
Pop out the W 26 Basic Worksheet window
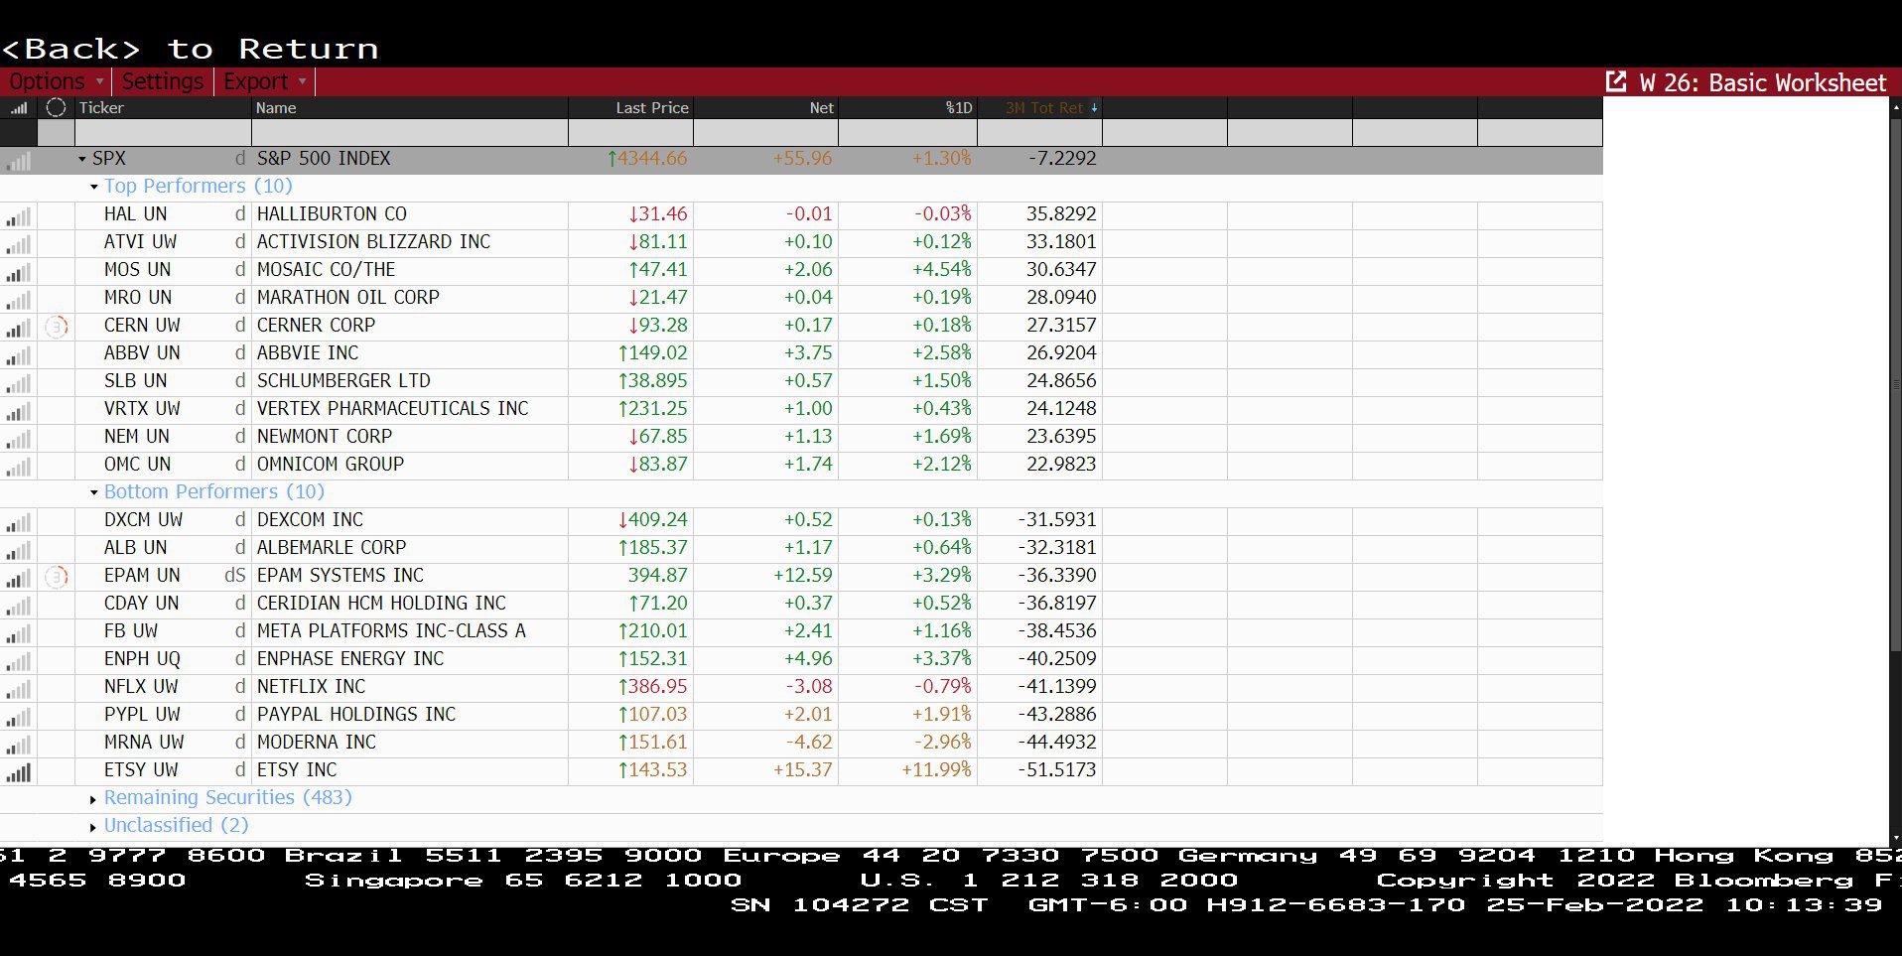click(1616, 81)
